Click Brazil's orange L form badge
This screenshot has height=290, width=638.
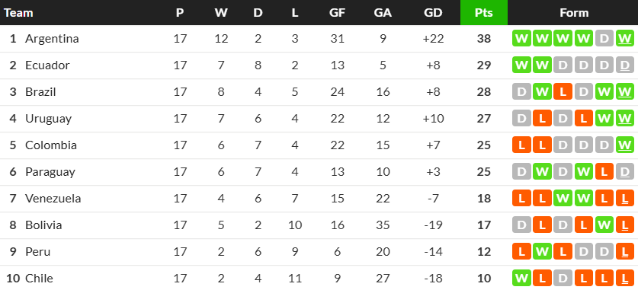point(563,92)
